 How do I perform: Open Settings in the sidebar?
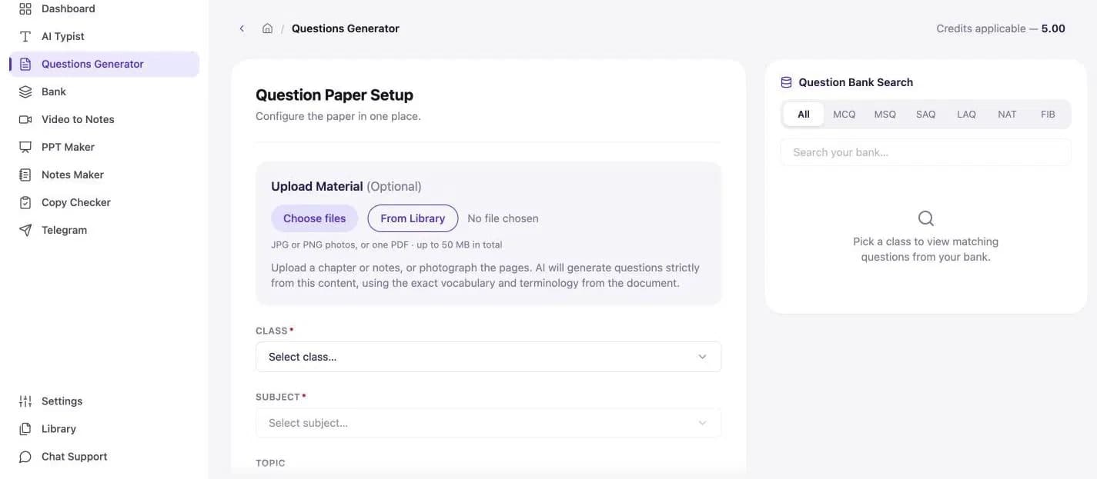click(x=104, y=401)
